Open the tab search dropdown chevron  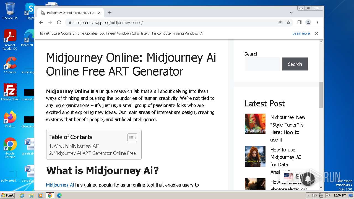point(291,13)
